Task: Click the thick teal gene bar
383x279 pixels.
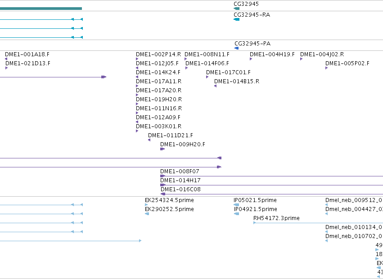Action: click(x=41, y=9)
